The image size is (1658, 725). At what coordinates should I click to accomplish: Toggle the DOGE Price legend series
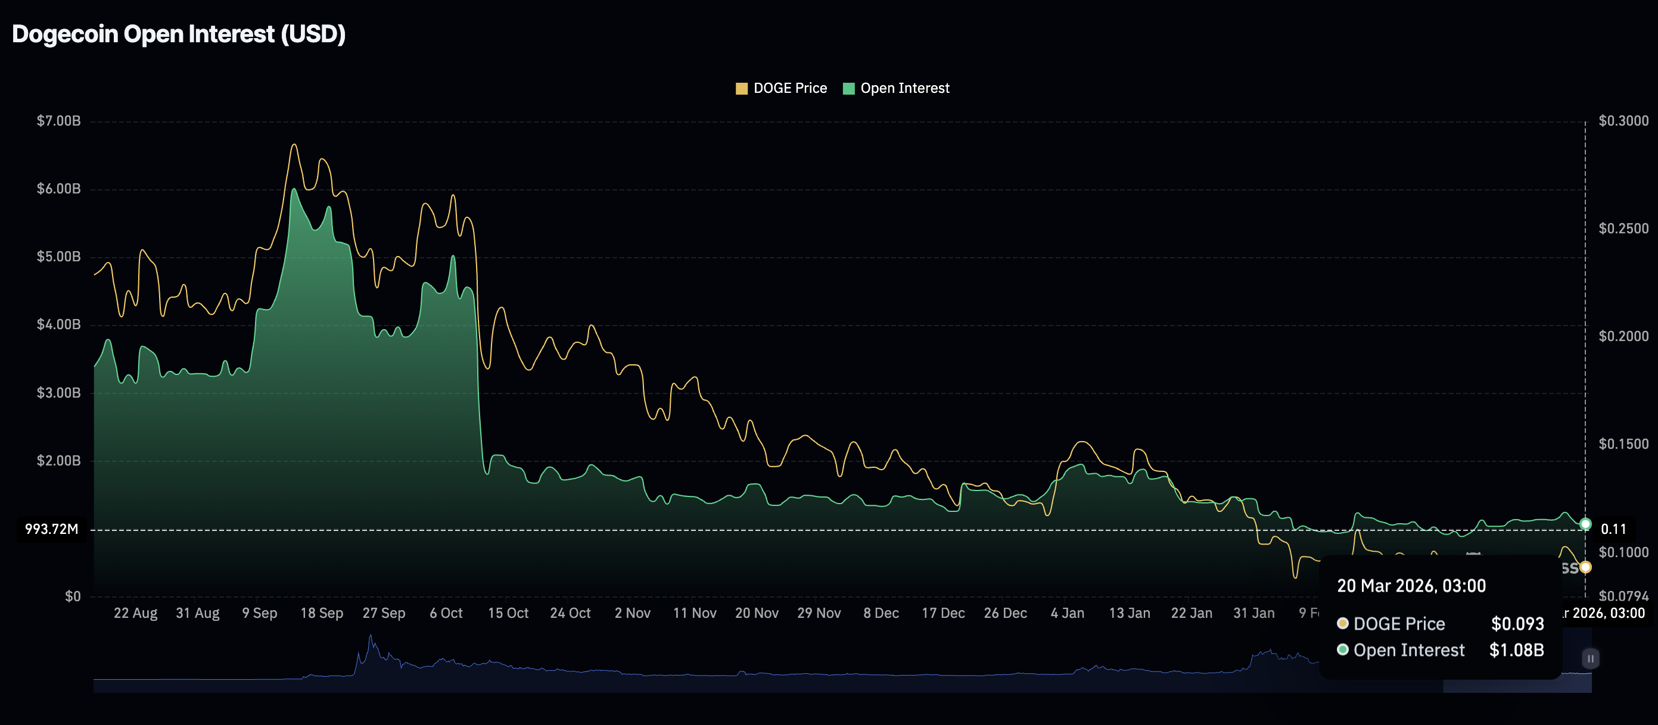point(790,88)
